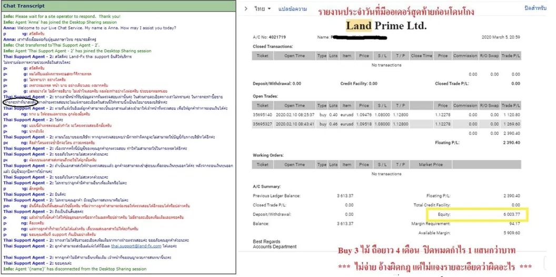The image size is (556, 277).
Task: Select the 0.40 lots cell
Action: [x=333, y=115]
